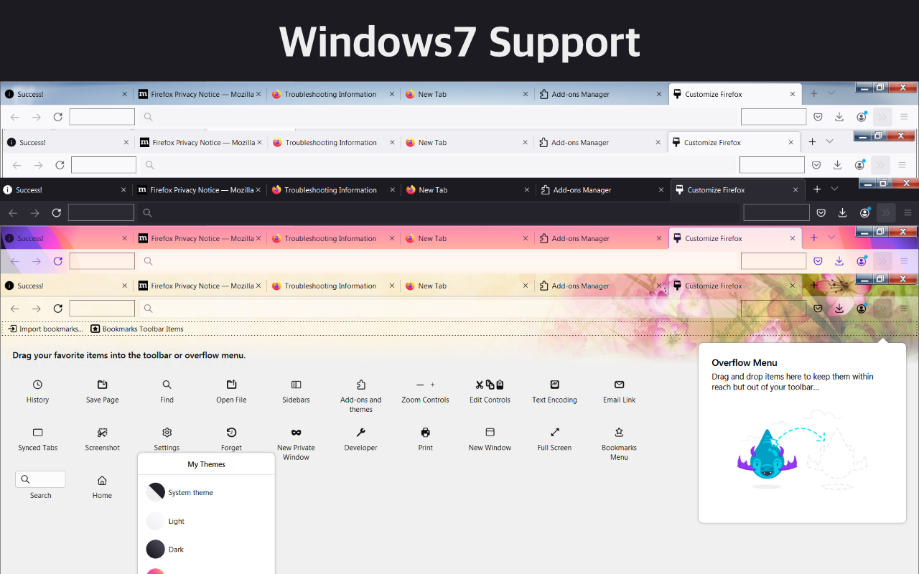Click the Add-ons and themes puzzle icon
The image size is (919, 574).
click(360, 385)
